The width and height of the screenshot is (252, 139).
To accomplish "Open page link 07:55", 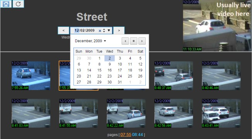I will coord(126,135).
